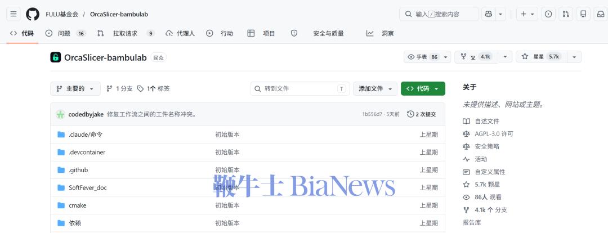
Task: Open the FULU基金会 organization link
Action: pyautogui.click(x=62, y=14)
